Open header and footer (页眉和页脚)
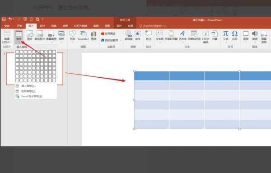Image resolution: width=271 pixels, height=173 pixels. [x=171, y=36]
